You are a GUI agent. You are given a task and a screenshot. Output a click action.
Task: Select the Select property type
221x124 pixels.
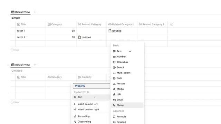pos(127,68)
